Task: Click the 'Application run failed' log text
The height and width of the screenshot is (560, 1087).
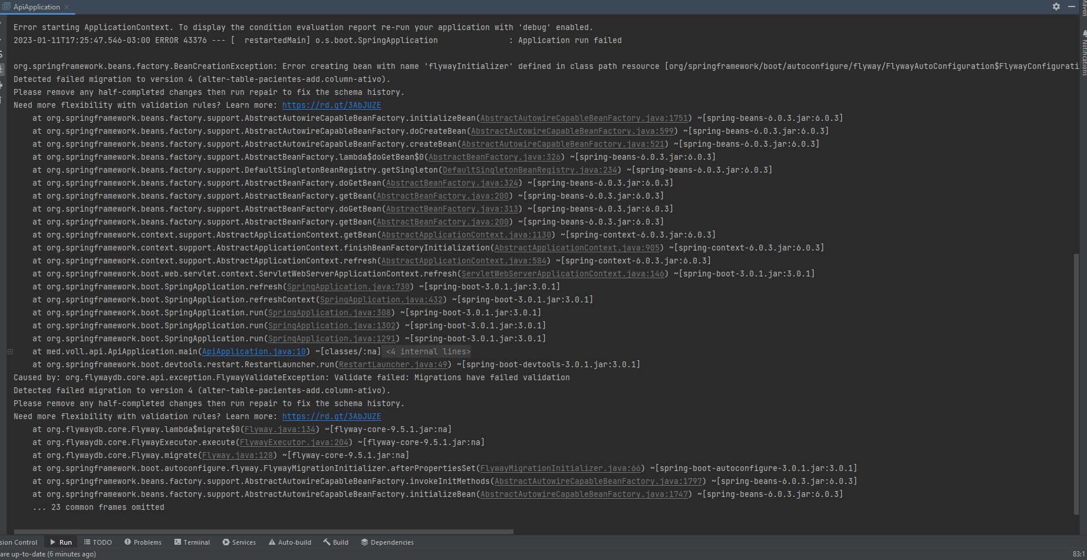Action: coord(570,40)
